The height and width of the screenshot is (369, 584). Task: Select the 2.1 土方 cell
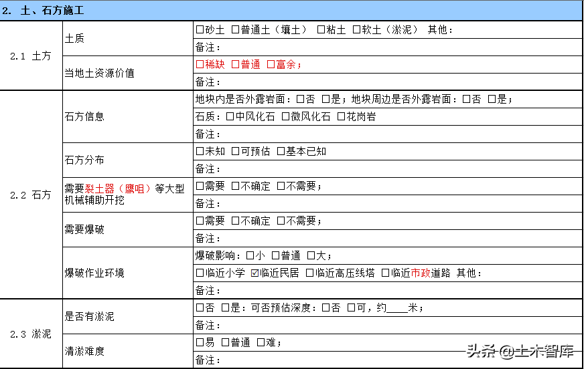click(31, 55)
